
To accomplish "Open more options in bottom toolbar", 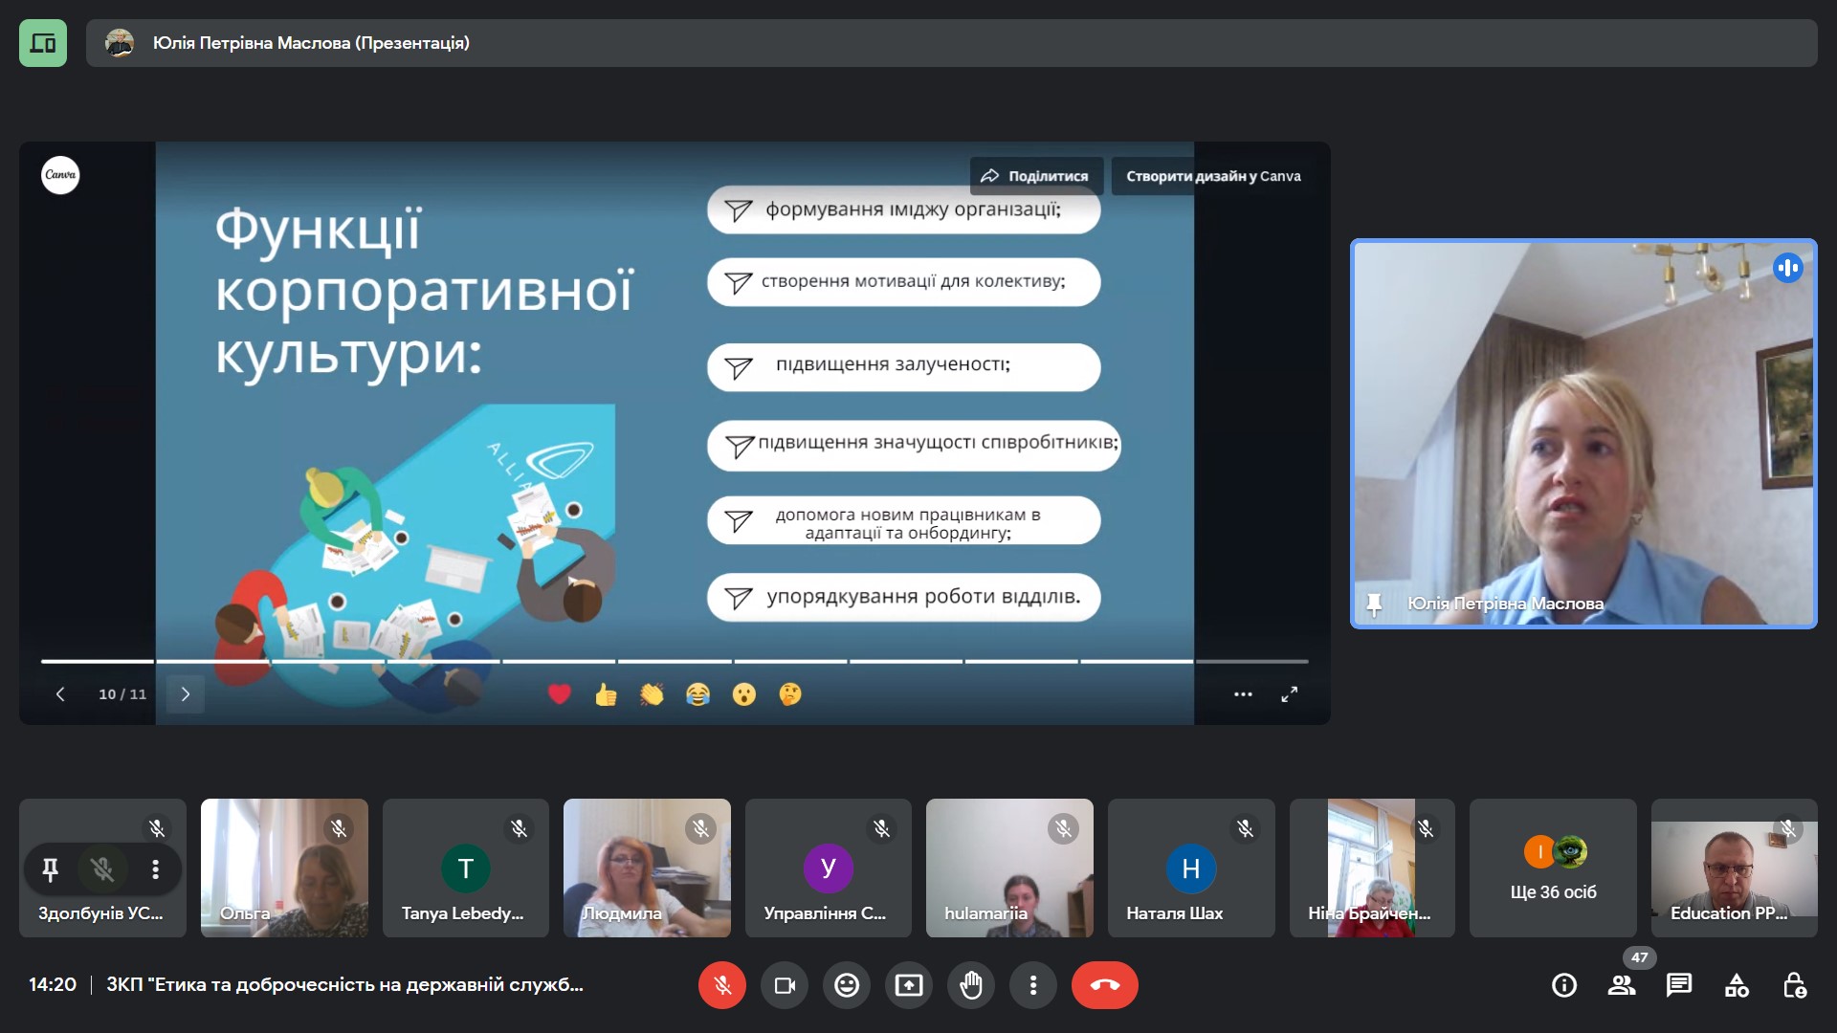I will pos(1032,985).
